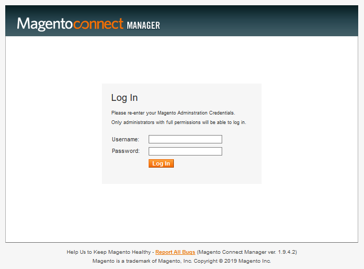Click the Magento Connect Manager logo
This screenshot has height=269, width=364.
pyautogui.click(x=88, y=24)
